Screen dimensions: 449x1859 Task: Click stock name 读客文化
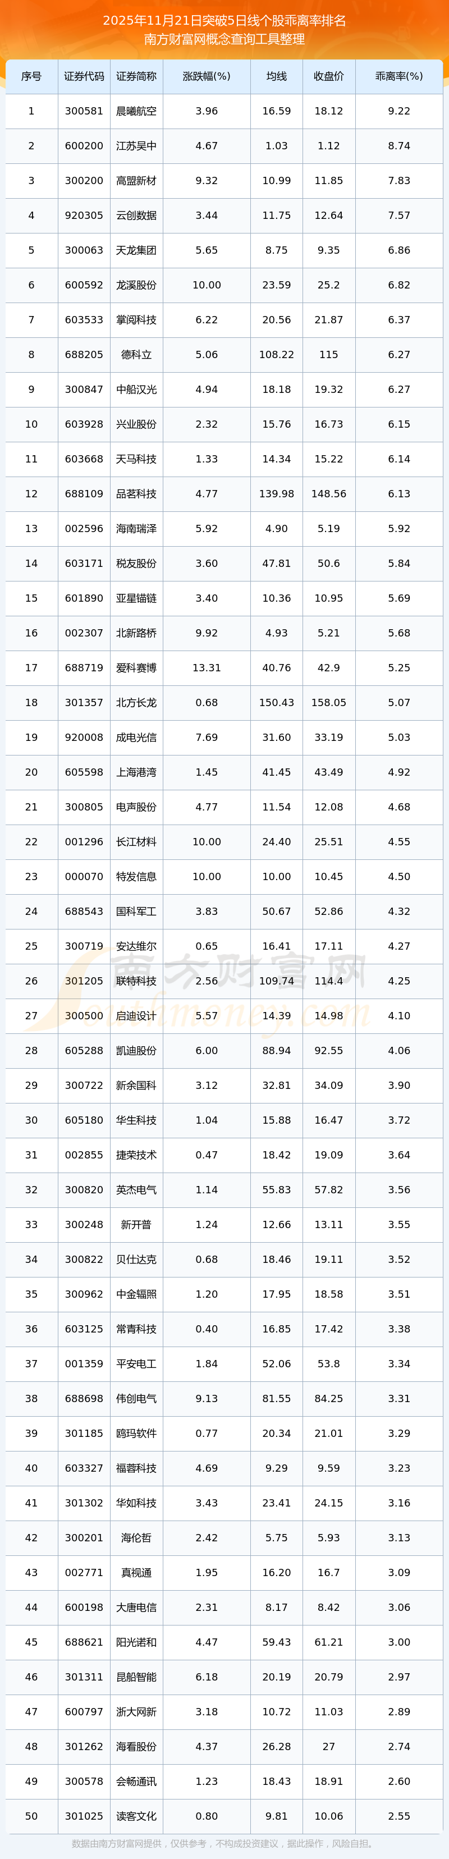pyautogui.click(x=136, y=1816)
